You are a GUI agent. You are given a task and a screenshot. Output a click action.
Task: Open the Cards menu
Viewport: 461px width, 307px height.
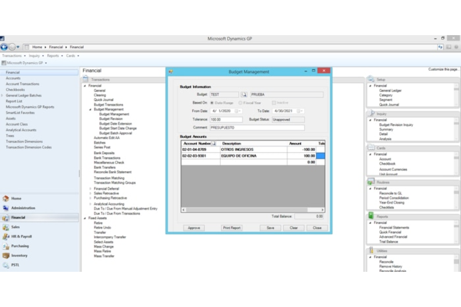[x=72, y=56]
